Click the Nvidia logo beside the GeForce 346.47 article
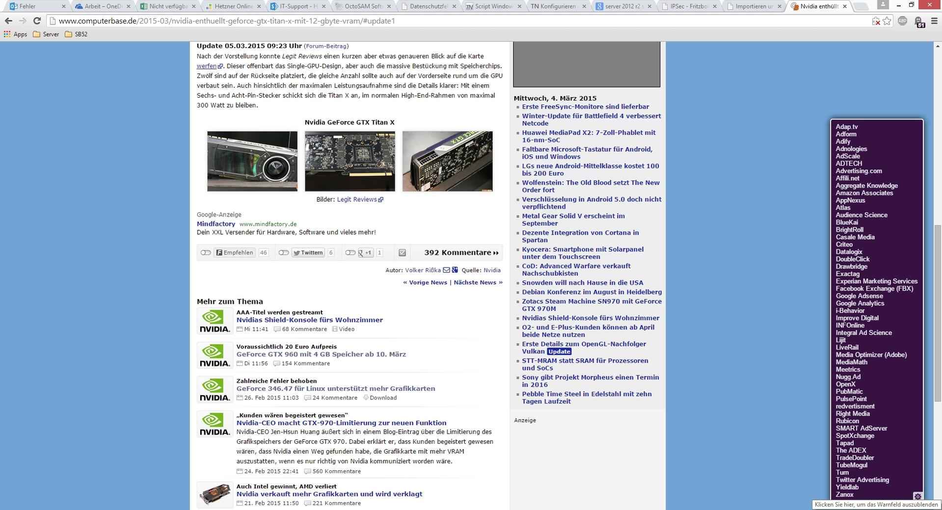942x510 pixels. [x=215, y=390]
